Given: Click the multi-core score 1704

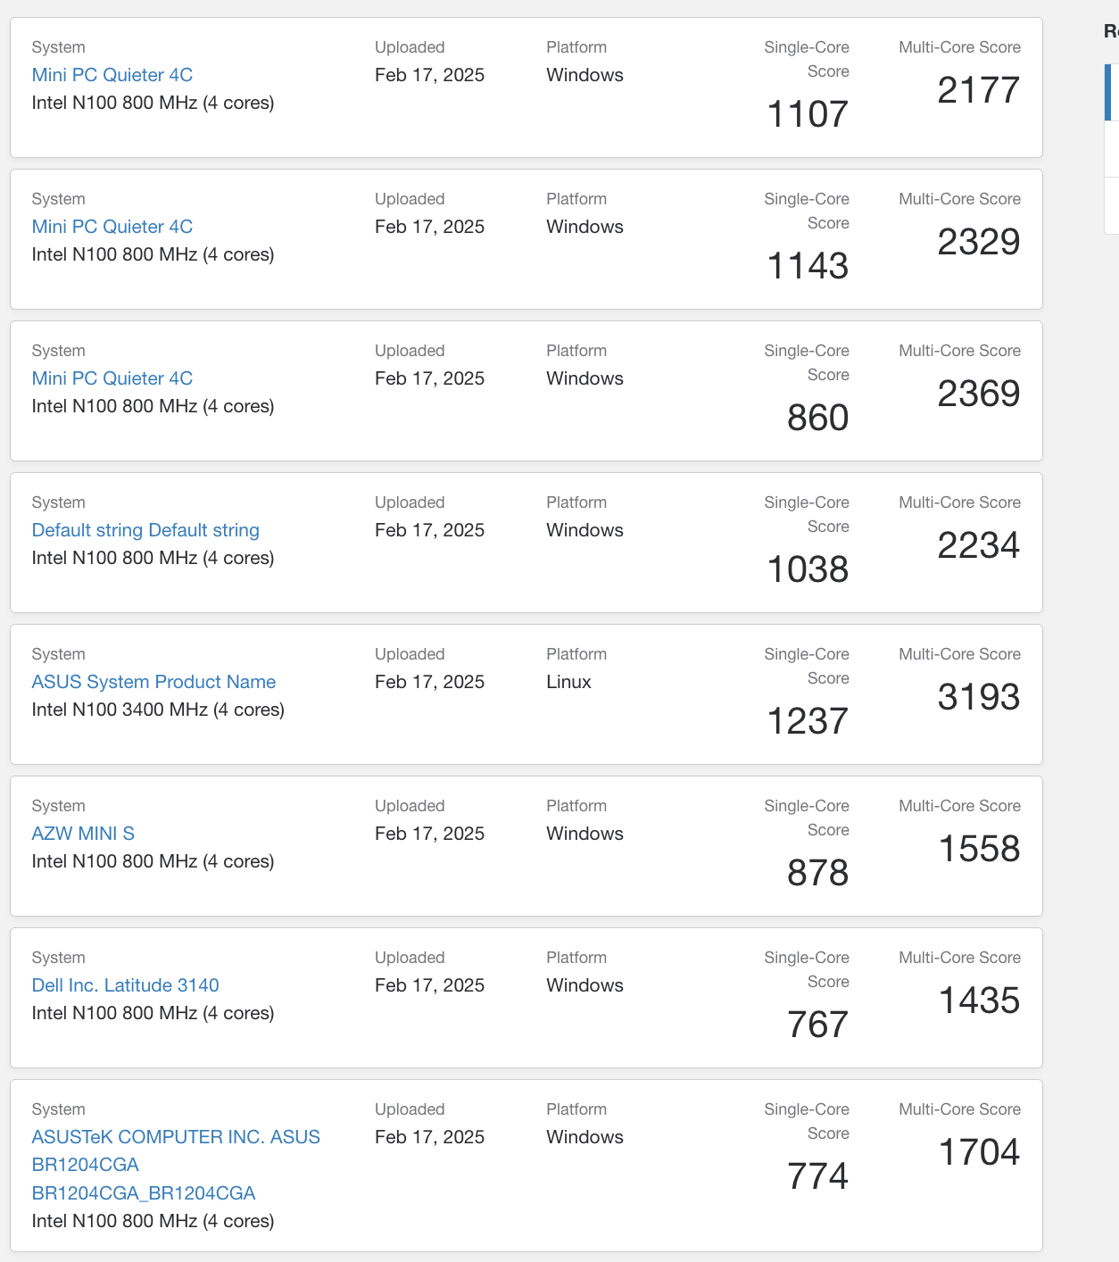Looking at the screenshot, I should pos(979,1152).
